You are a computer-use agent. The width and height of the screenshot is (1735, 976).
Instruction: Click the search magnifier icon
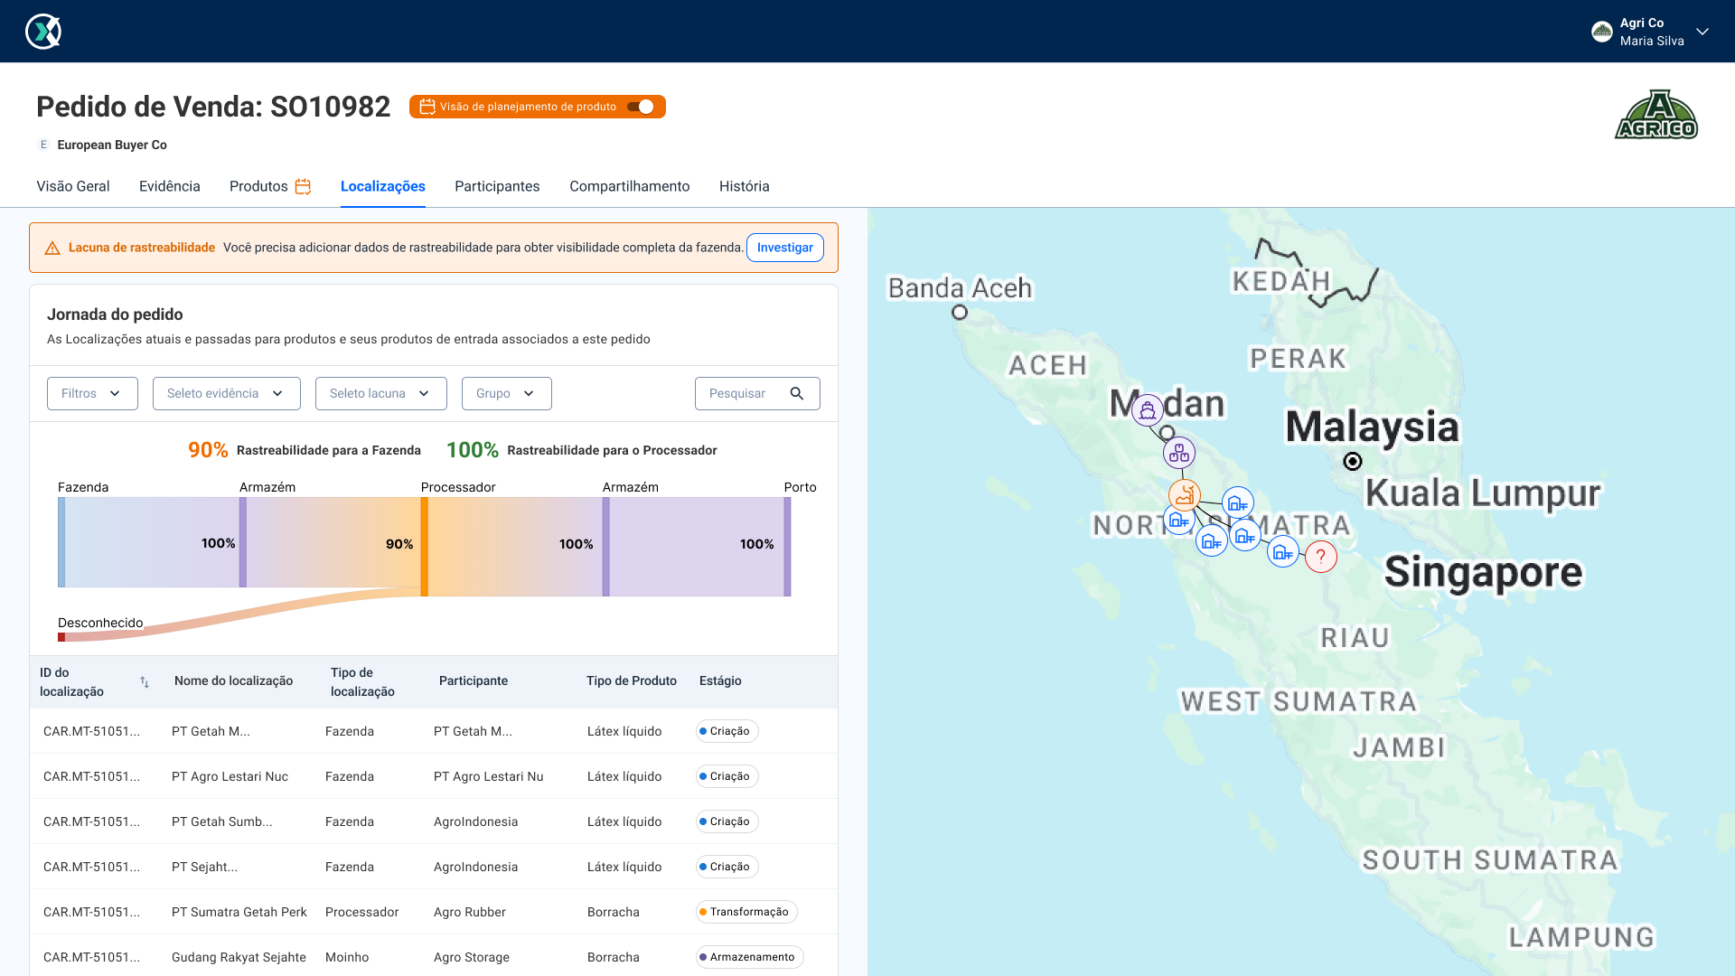[796, 394]
